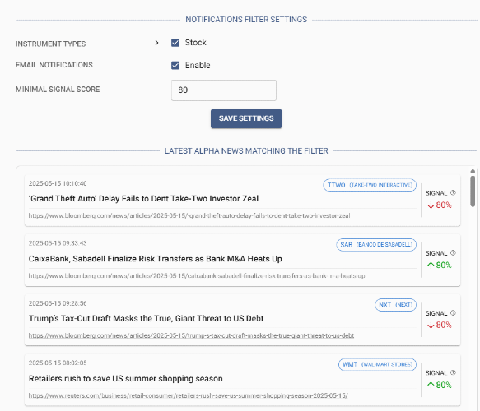This screenshot has height=411, width=480.
Task: Toggle the Stock instrument type checkbox
Action: [x=175, y=43]
